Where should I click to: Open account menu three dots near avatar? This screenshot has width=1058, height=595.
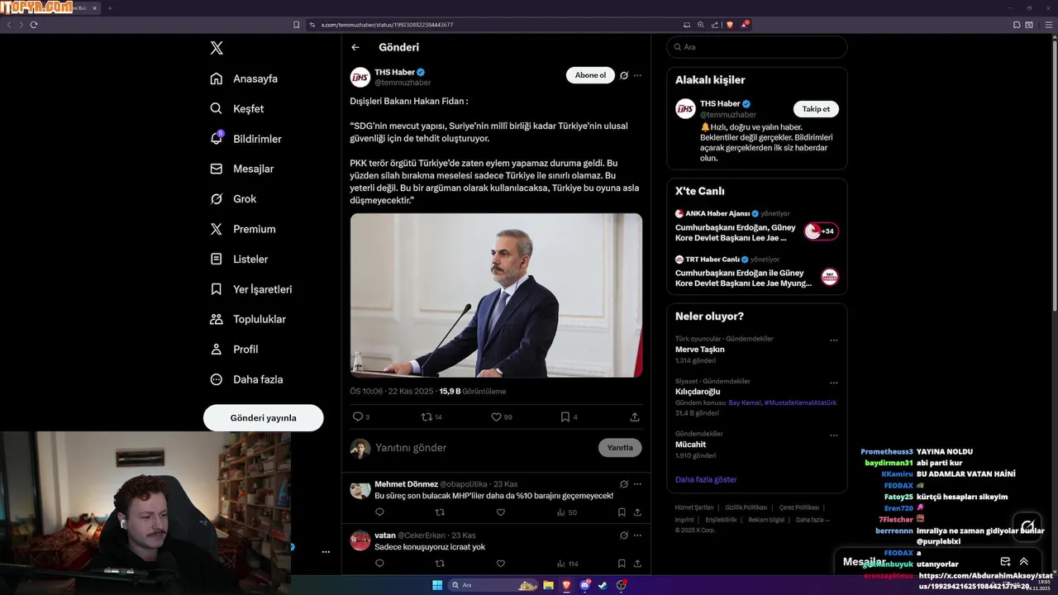326,552
